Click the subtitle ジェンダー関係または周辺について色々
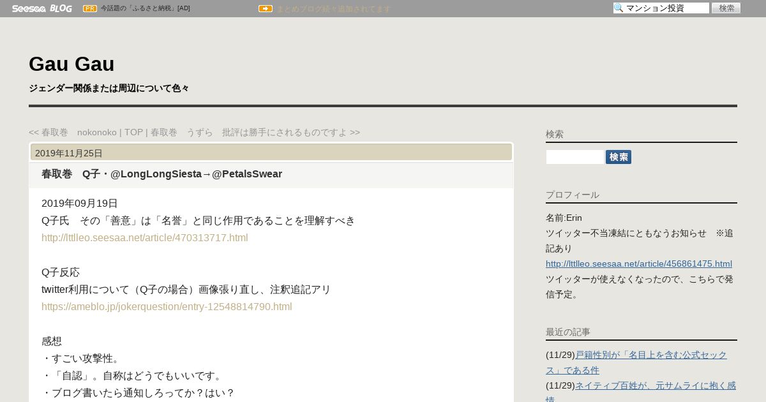This screenshot has width=766, height=402. 109,88
